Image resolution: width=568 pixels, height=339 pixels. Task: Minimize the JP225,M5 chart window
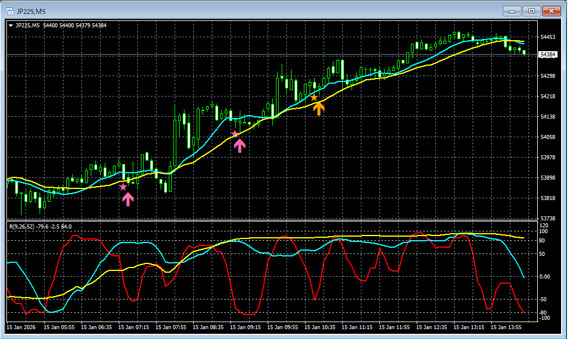512,11
